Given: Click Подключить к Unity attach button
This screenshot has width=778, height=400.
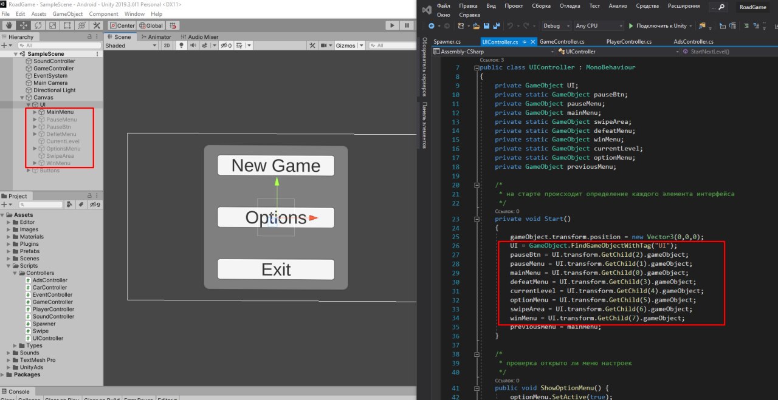Looking at the screenshot, I should [x=658, y=26].
